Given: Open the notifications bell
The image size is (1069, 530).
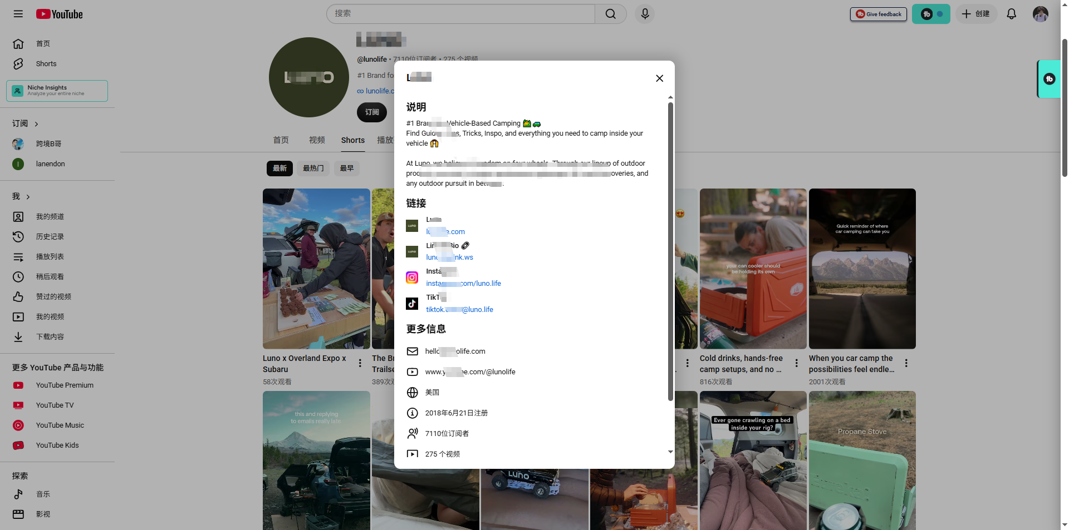Looking at the screenshot, I should pos(1012,14).
